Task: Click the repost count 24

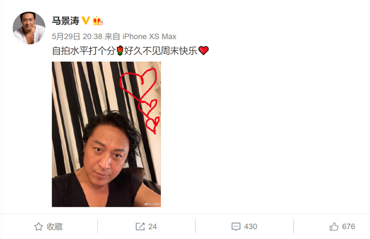Action: [x=152, y=226]
